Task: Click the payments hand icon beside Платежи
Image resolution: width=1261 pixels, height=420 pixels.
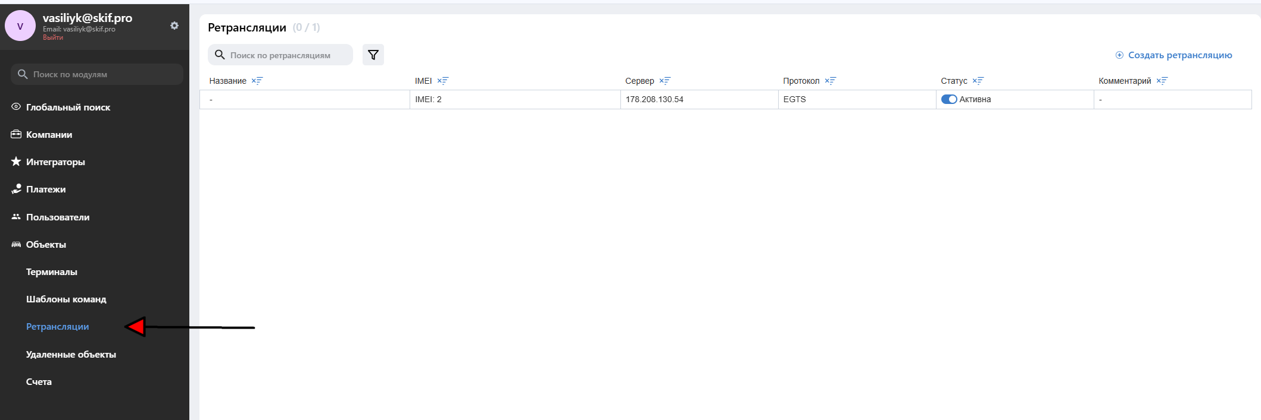Action: (x=16, y=189)
